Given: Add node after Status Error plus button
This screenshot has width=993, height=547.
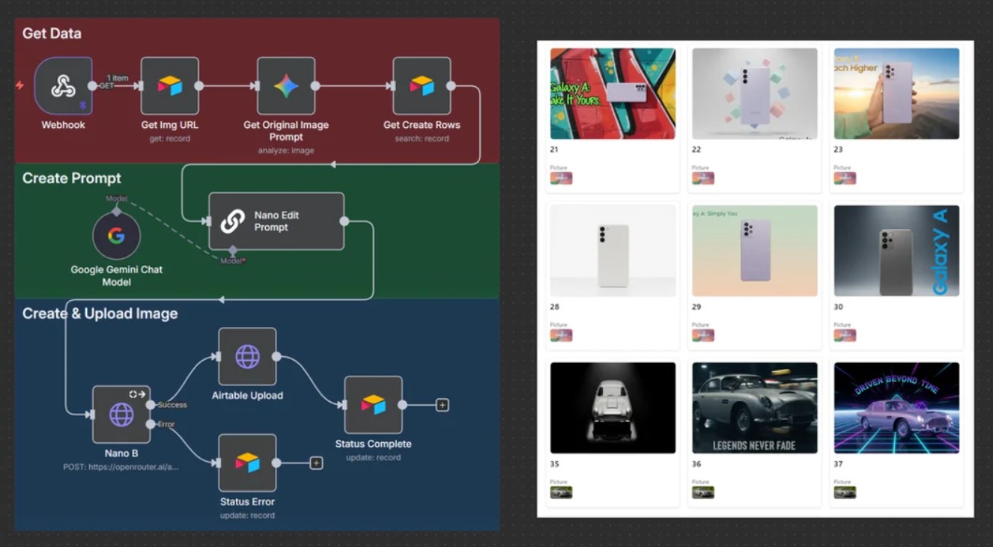Looking at the screenshot, I should (317, 463).
